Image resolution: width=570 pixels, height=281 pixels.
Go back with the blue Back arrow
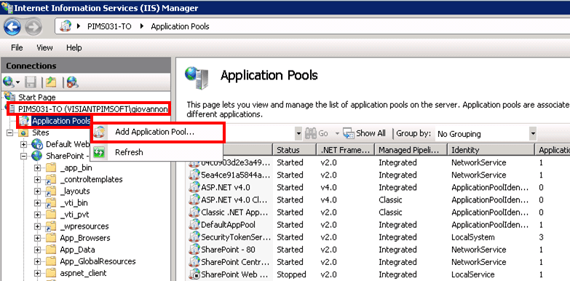12,26
